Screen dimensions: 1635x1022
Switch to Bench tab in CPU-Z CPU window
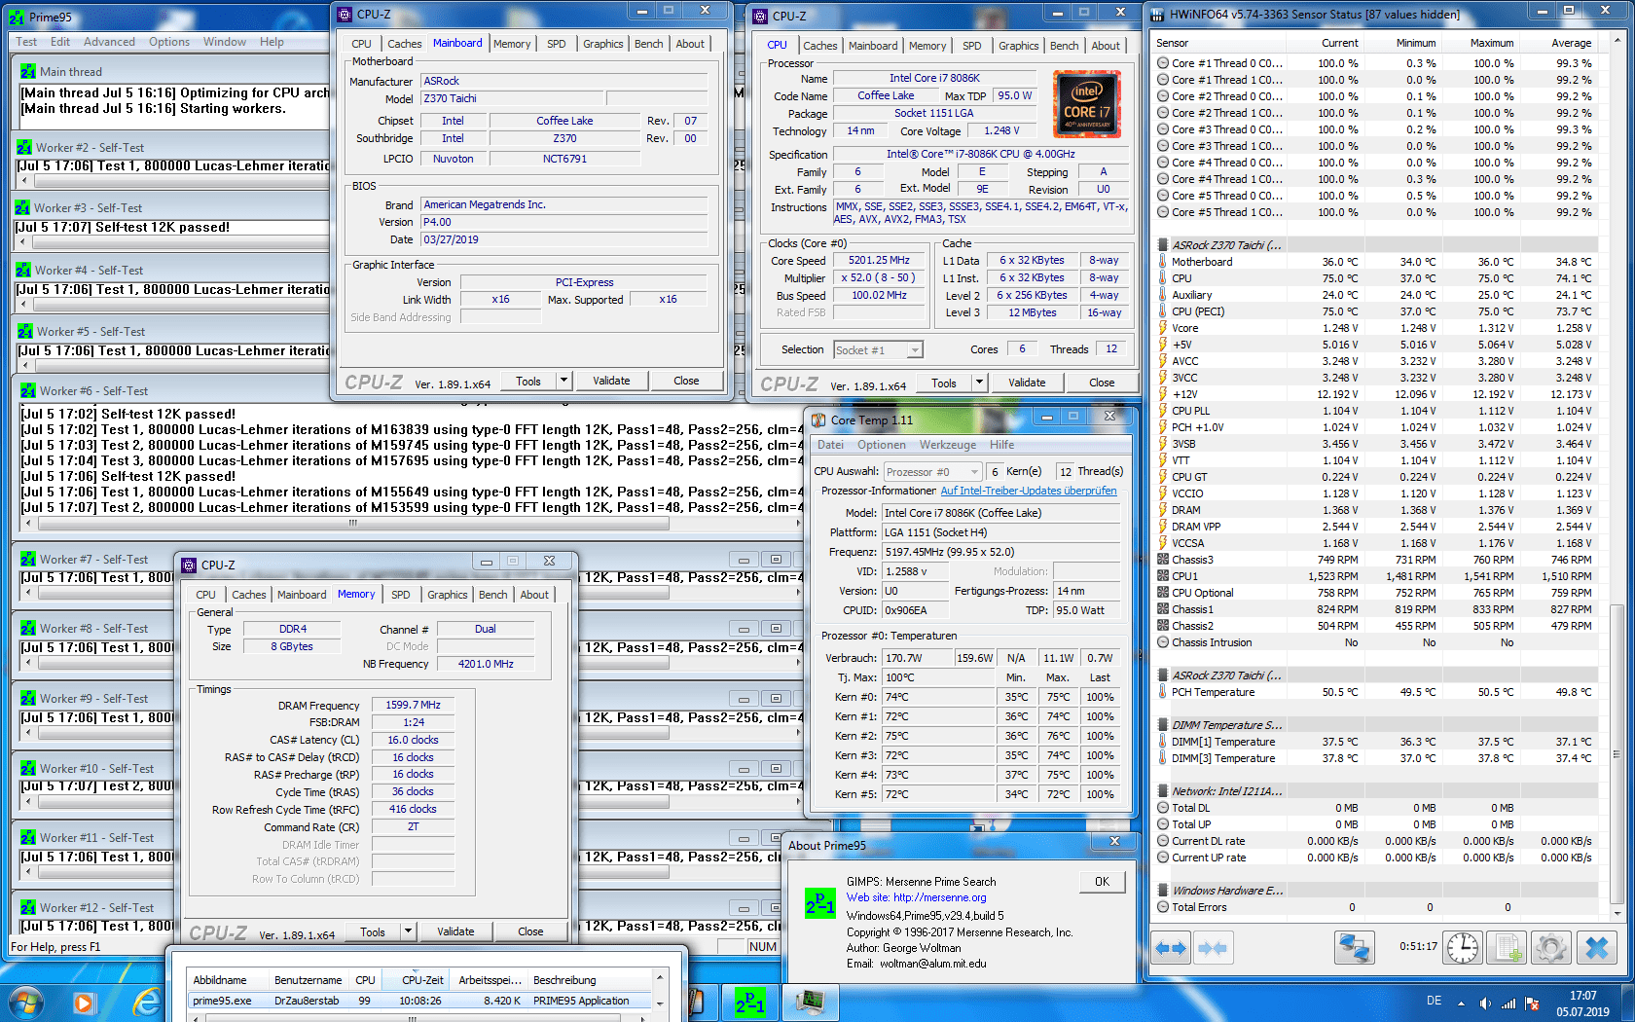[x=1064, y=46]
